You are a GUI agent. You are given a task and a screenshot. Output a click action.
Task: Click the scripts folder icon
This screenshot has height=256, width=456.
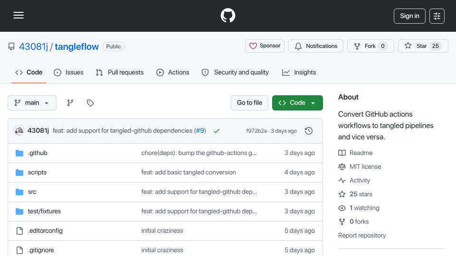(19, 173)
